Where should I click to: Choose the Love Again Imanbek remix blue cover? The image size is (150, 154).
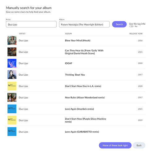(x=12, y=109)
